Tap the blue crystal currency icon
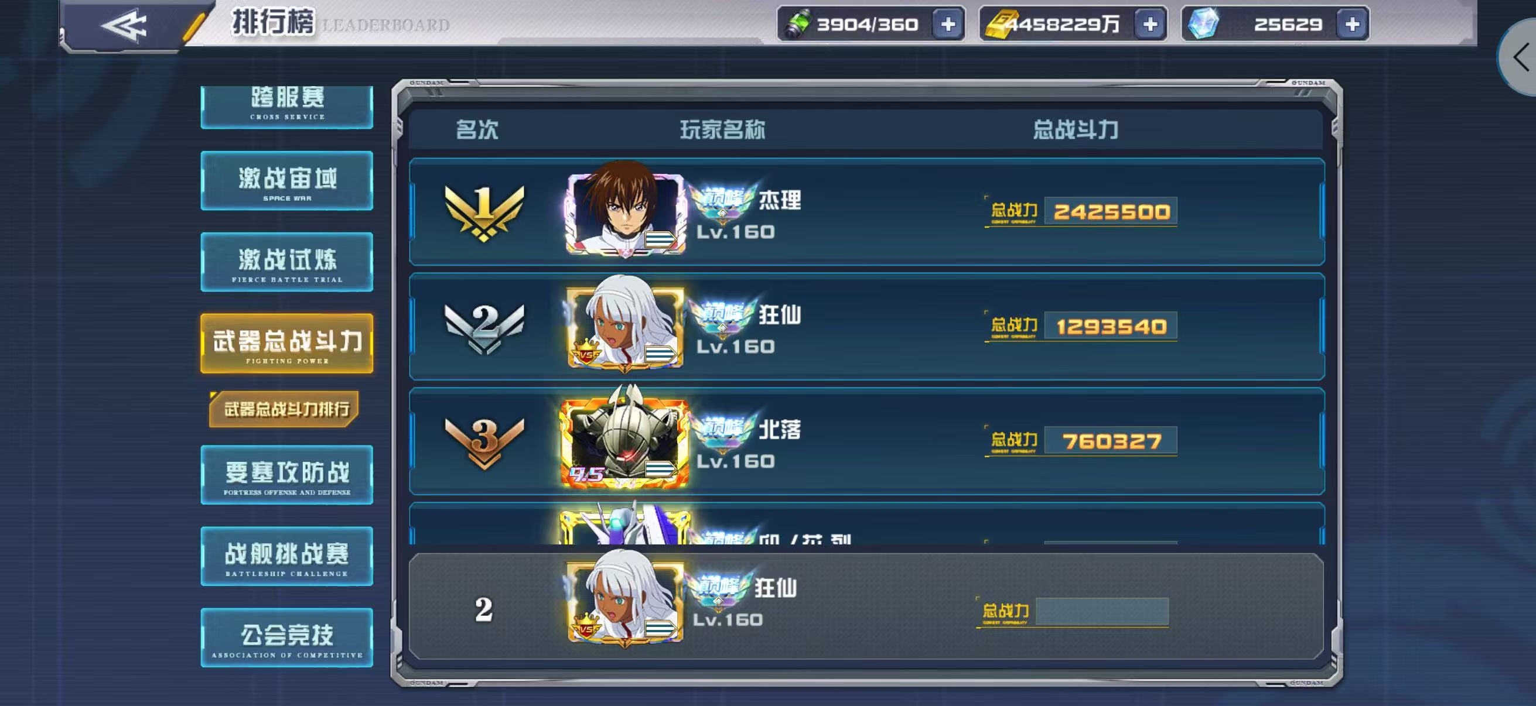 point(1203,24)
